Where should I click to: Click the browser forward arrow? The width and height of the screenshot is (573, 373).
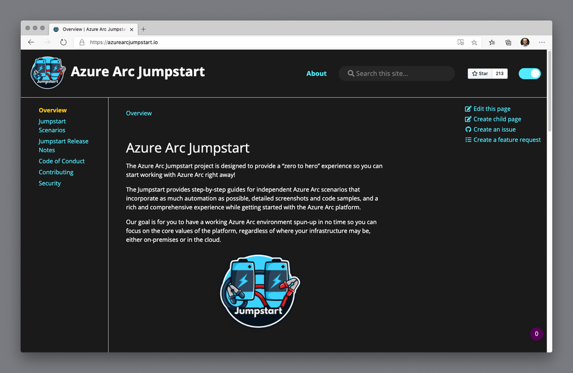(47, 42)
